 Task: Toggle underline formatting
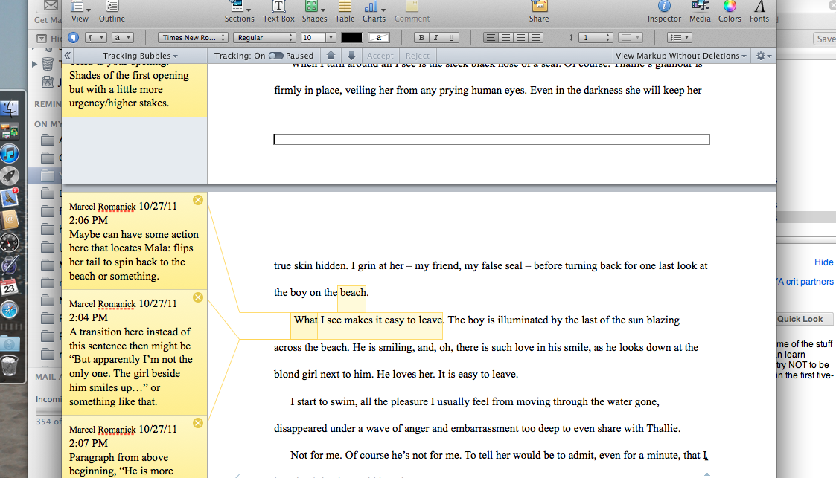pos(451,38)
